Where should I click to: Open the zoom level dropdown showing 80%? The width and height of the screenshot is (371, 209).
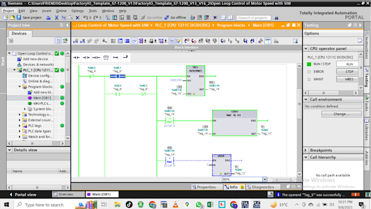[265, 180]
